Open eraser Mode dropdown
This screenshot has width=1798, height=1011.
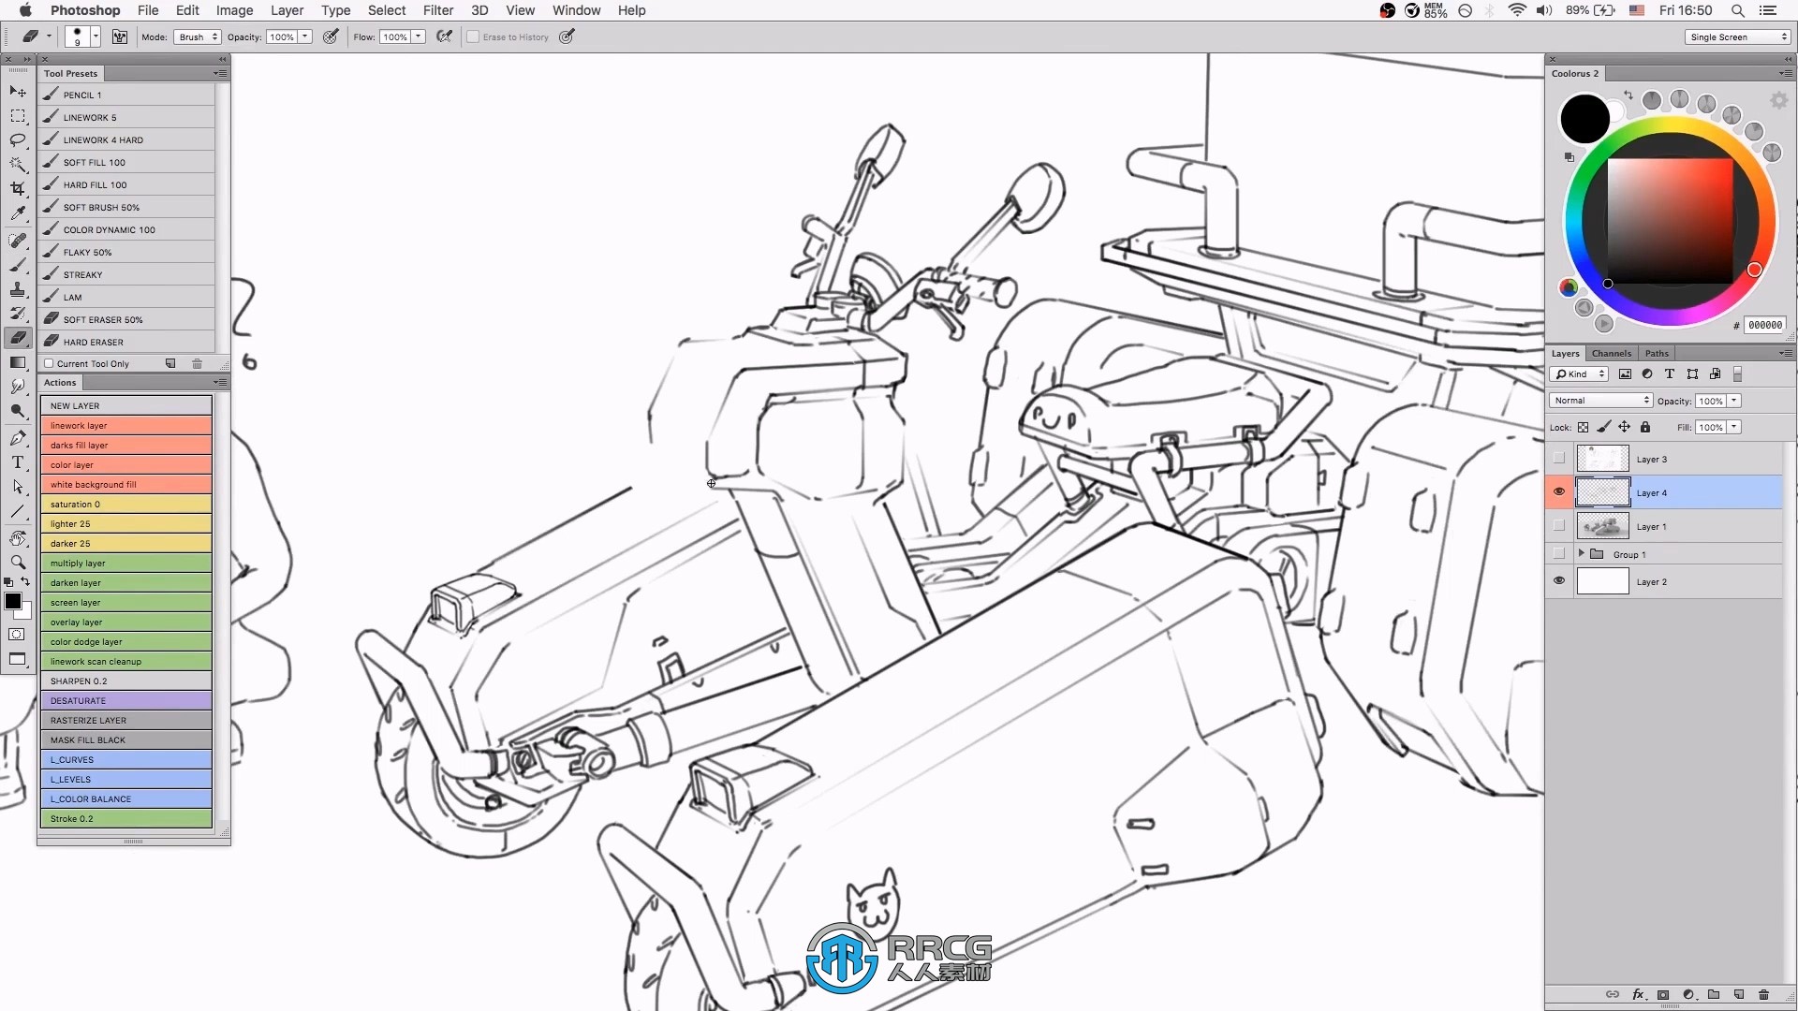[198, 37]
